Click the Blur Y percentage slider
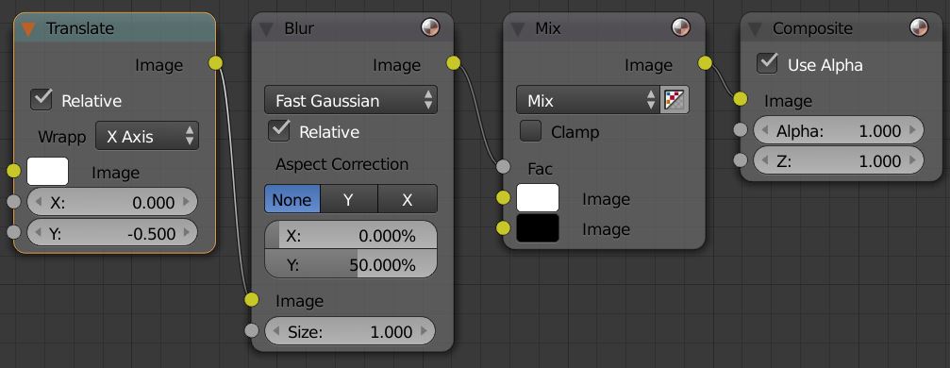 [x=351, y=264]
